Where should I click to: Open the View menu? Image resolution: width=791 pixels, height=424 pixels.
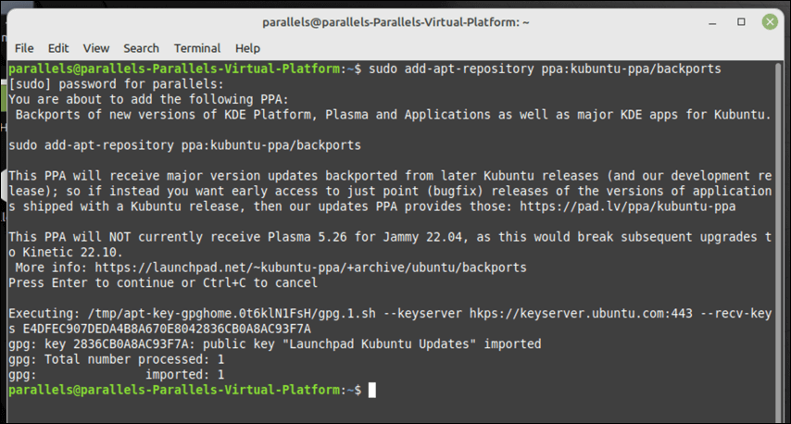[x=95, y=48]
